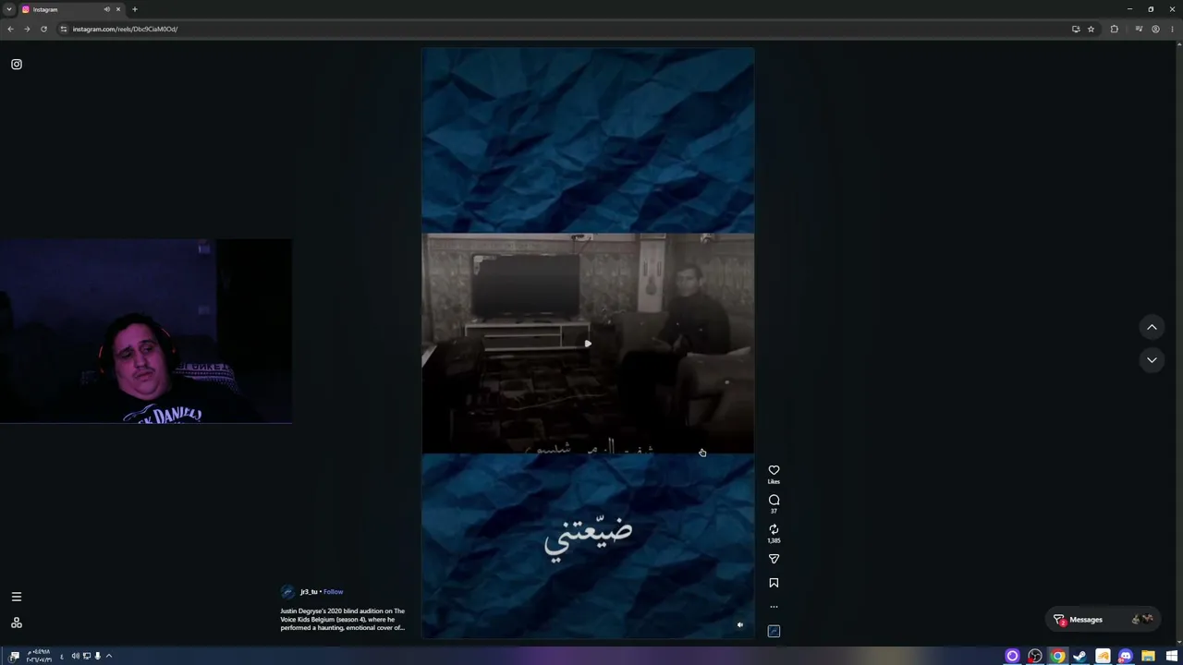Select the Instagram browser tab
Image resolution: width=1183 pixels, height=665 pixels.
(x=72, y=9)
